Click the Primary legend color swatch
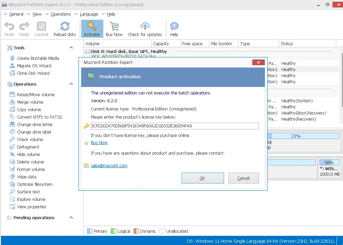The width and height of the screenshot is (343, 245). [90, 231]
